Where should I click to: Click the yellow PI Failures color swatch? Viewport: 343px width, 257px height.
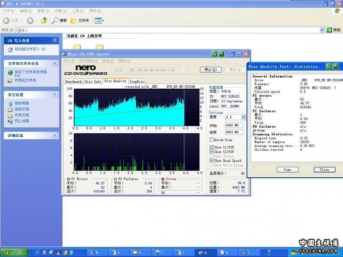[x=115, y=179]
